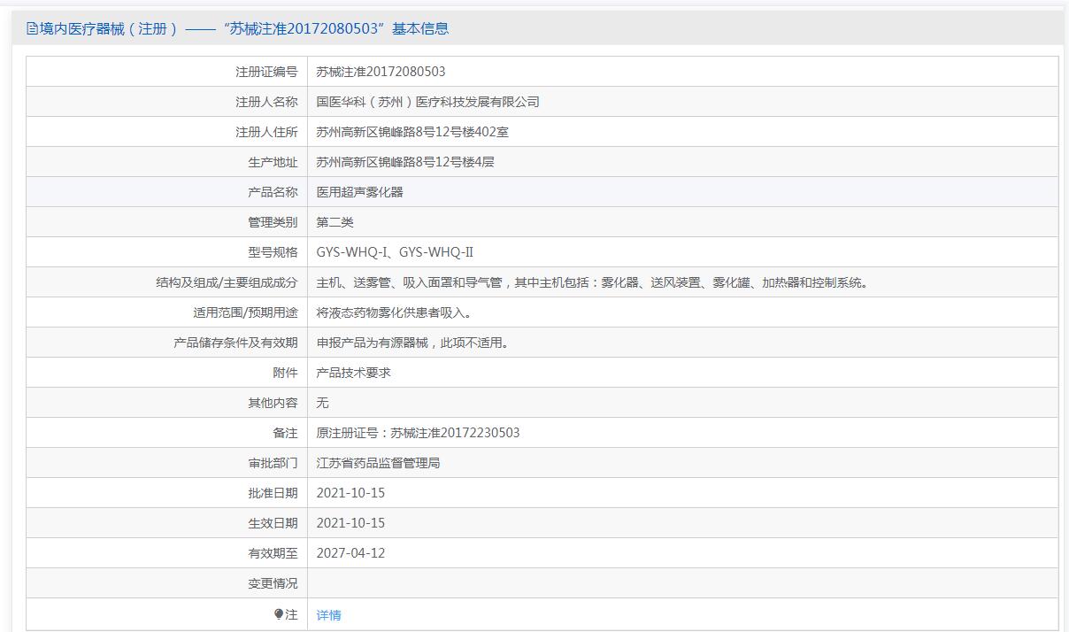Viewport: 1069px width, 632px height.
Task: Select the 2021-10-15 date in 批准日期 row
Action: click(350, 493)
